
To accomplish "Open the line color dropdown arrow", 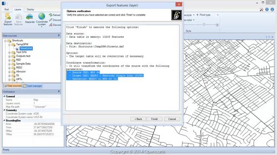I will click(194, 20).
